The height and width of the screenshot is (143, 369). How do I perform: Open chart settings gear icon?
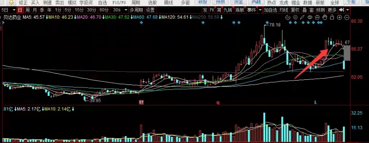tap(295, 17)
